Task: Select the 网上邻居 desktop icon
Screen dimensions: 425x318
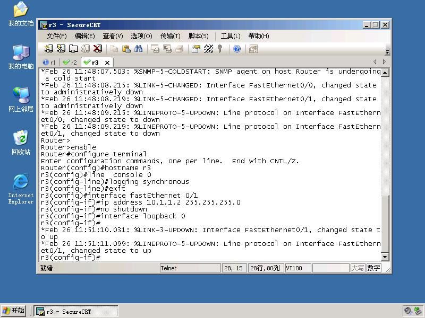Action: [x=21, y=100]
